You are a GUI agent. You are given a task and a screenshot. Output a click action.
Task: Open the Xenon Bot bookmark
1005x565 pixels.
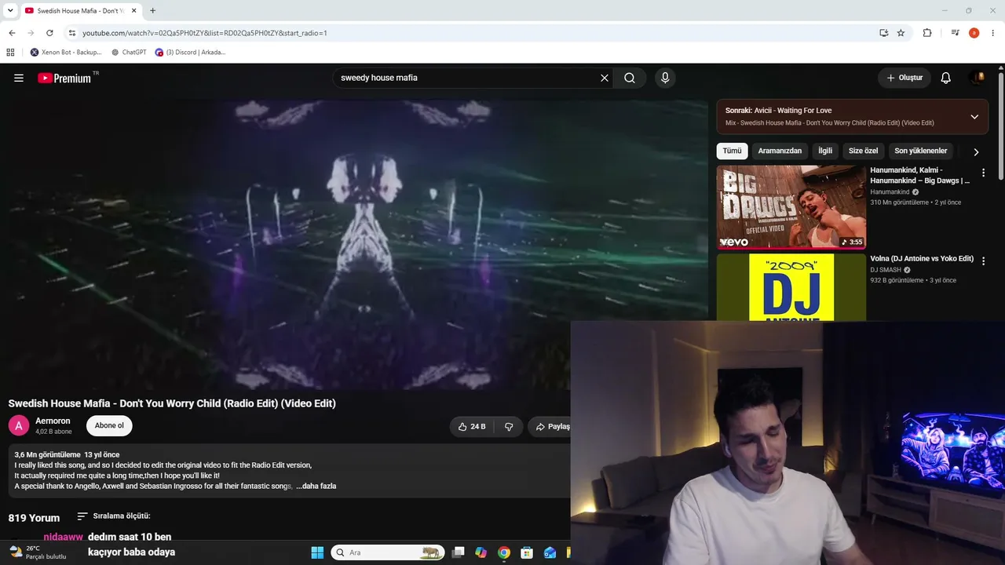pyautogui.click(x=66, y=53)
